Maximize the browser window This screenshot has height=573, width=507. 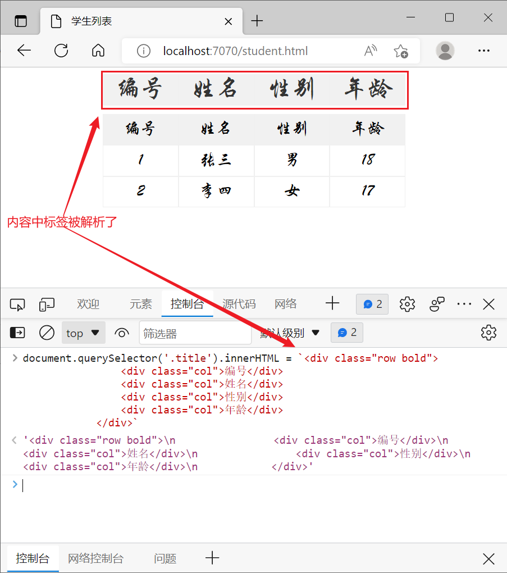click(449, 17)
